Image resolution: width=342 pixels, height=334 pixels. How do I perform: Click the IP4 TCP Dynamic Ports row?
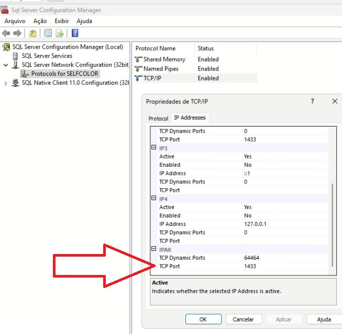point(242,233)
